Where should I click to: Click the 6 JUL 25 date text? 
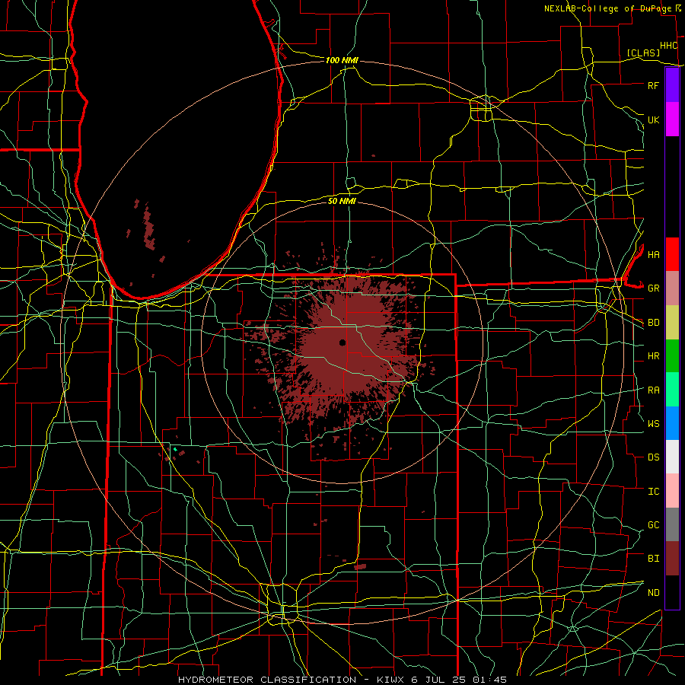pyautogui.click(x=437, y=680)
